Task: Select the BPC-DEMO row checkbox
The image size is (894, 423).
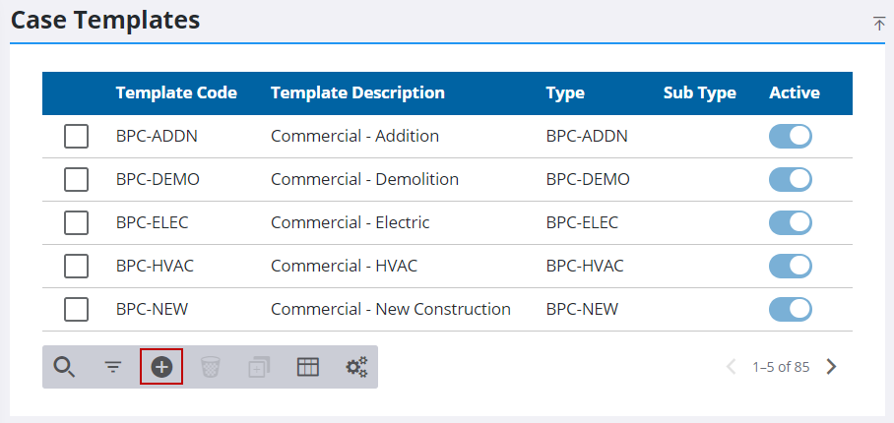Action: click(x=76, y=180)
